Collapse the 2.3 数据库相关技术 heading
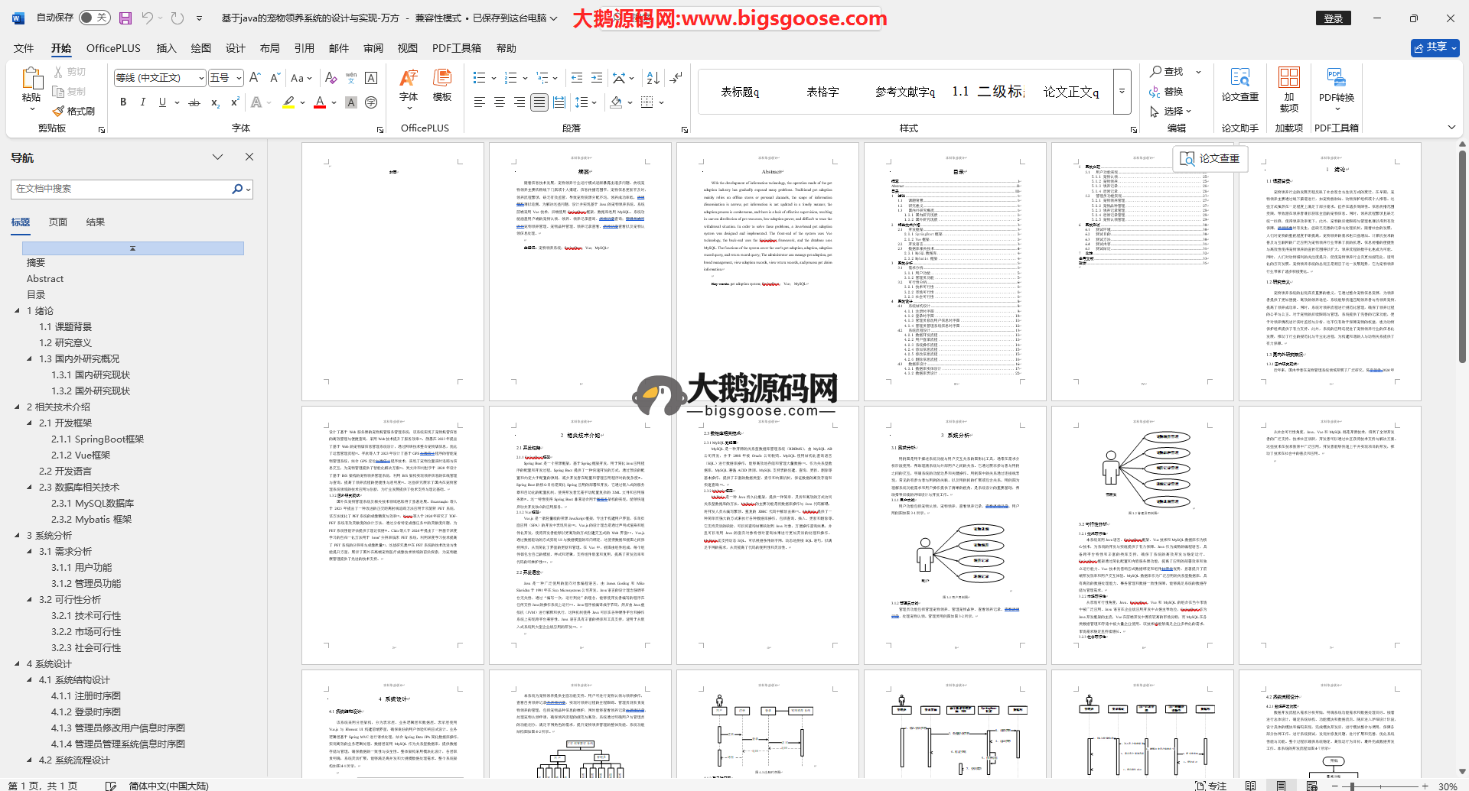Screen dimensions: 1469x791 30,487
